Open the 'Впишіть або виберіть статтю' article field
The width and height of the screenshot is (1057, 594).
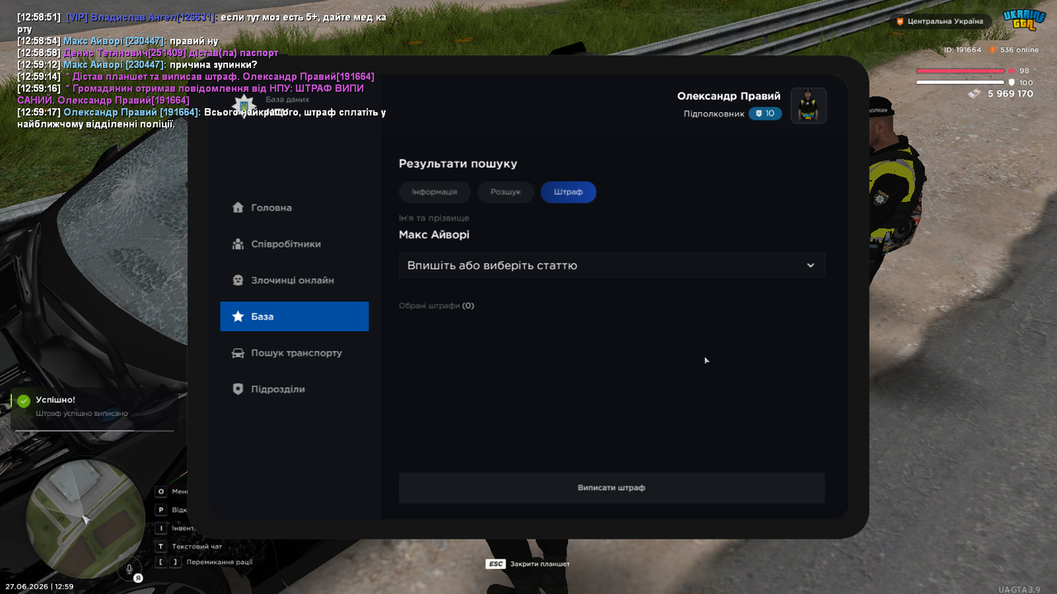[x=612, y=266]
